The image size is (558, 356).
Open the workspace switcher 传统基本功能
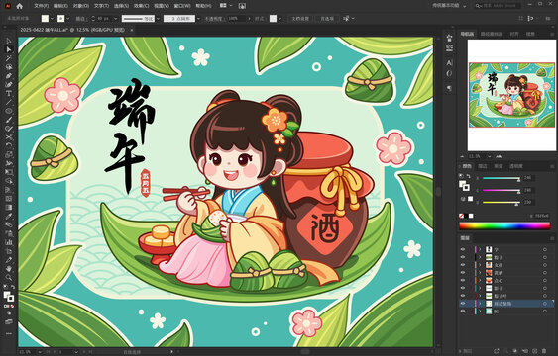(x=449, y=6)
